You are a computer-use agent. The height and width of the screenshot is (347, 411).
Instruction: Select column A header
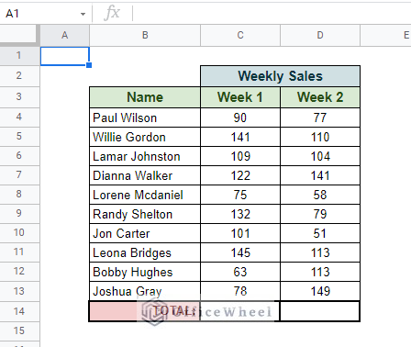[x=65, y=36]
